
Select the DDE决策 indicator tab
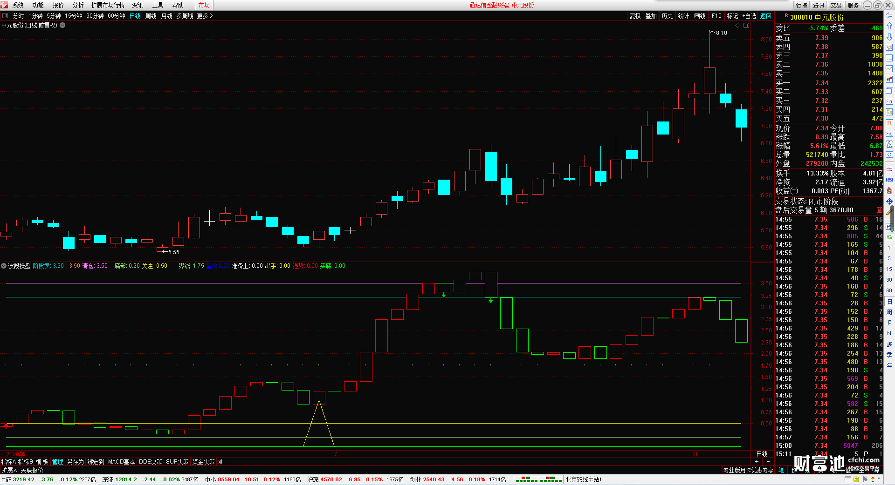click(150, 462)
